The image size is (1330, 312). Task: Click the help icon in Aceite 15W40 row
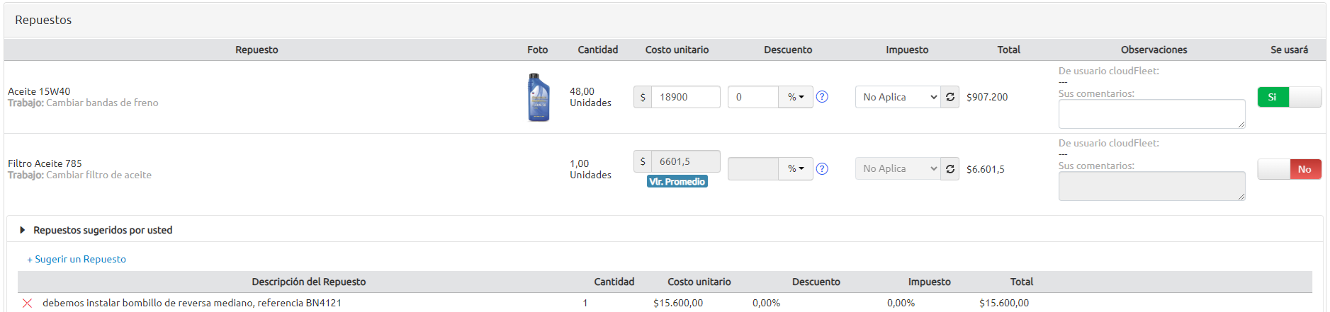click(x=822, y=97)
